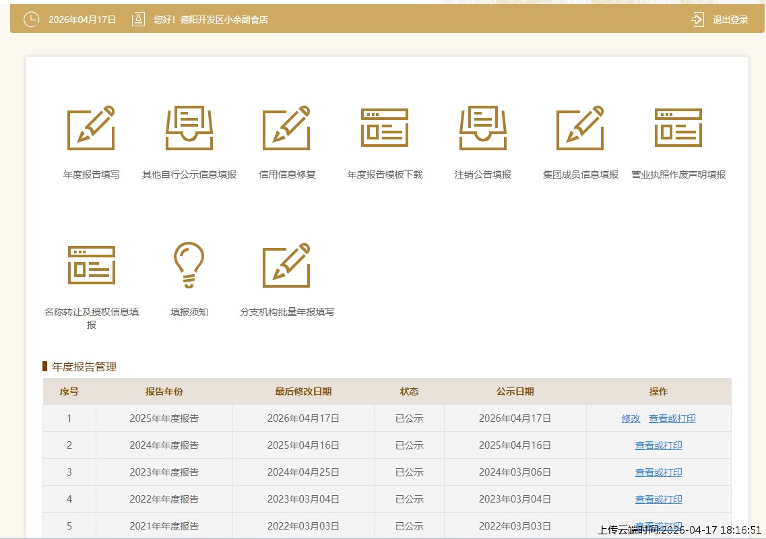The height and width of the screenshot is (539, 766).
Task: Click the 公示日期 column header
Action: 515,391
